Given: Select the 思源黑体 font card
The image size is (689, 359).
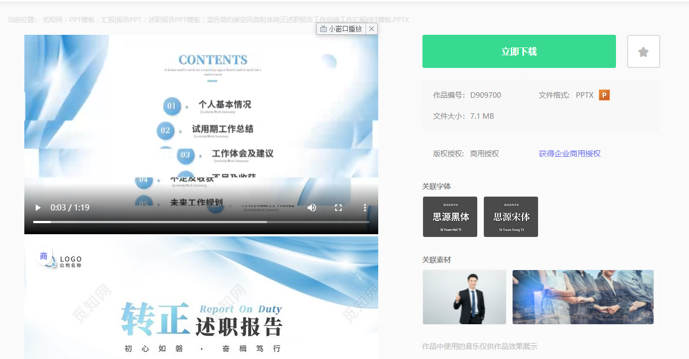Looking at the screenshot, I should [450, 217].
